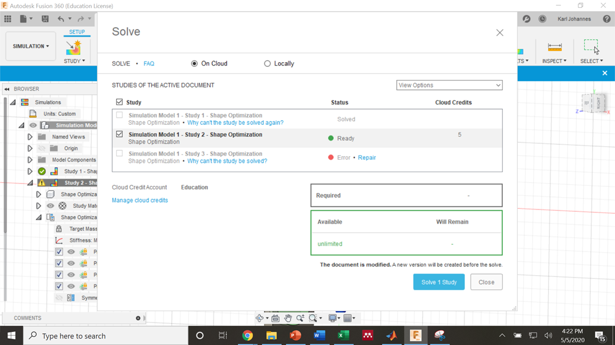Screen dimensions: 615x345
Task: Select the Pan hand tool
Action: pyautogui.click(x=288, y=318)
